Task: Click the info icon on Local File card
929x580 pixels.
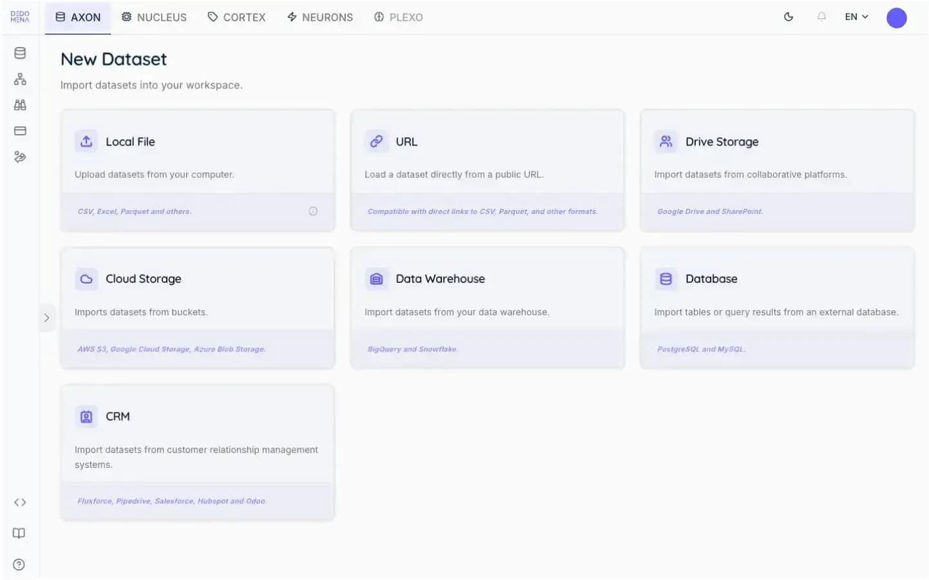Action: (x=313, y=211)
